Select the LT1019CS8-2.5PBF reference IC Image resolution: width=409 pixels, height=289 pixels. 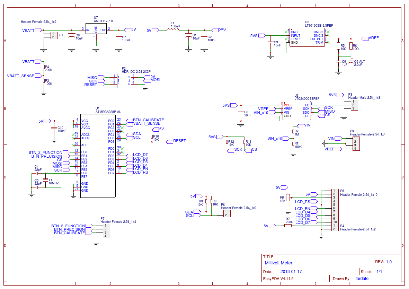point(307,37)
